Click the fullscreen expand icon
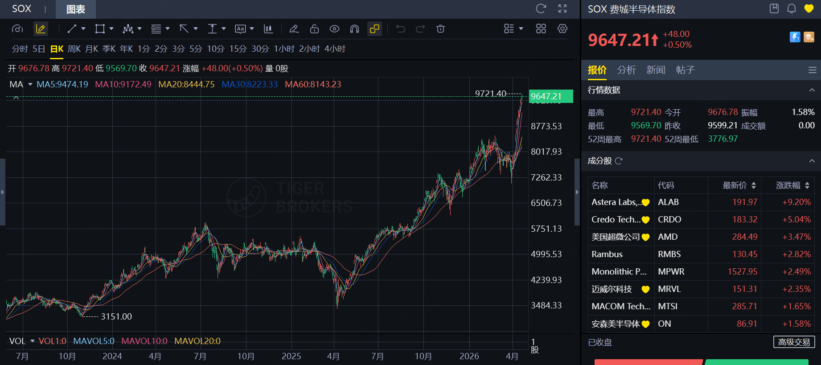 click(562, 8)
